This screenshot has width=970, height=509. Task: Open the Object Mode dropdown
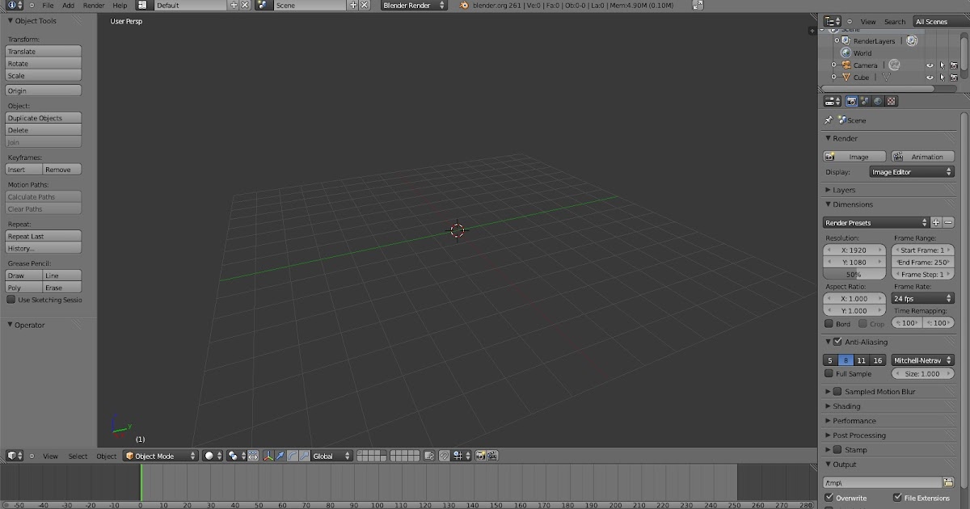point(159,456)
